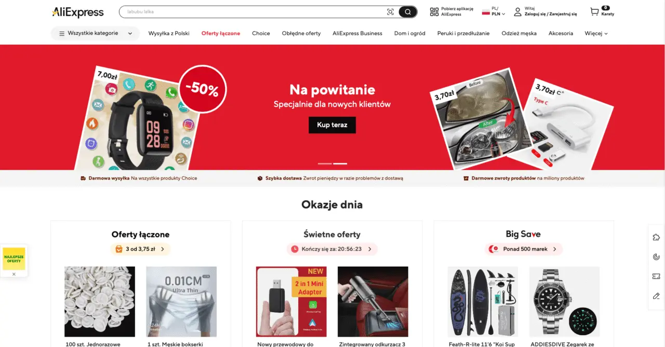The width and height of the screenshot is (665, 347).
Task: Click the image search camera icon
Action: coord(390,12)
